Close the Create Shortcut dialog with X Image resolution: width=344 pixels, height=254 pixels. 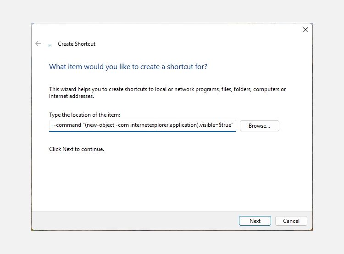(x=305, y=30)
